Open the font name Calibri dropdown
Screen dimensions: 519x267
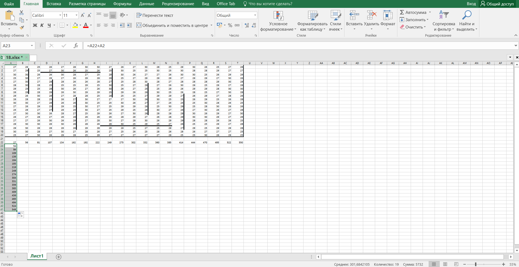point(60,15)
